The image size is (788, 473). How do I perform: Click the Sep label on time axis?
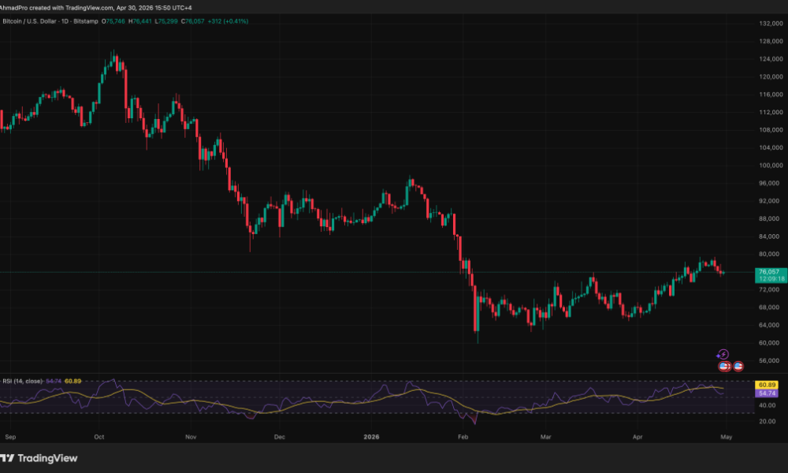point(10,437)
